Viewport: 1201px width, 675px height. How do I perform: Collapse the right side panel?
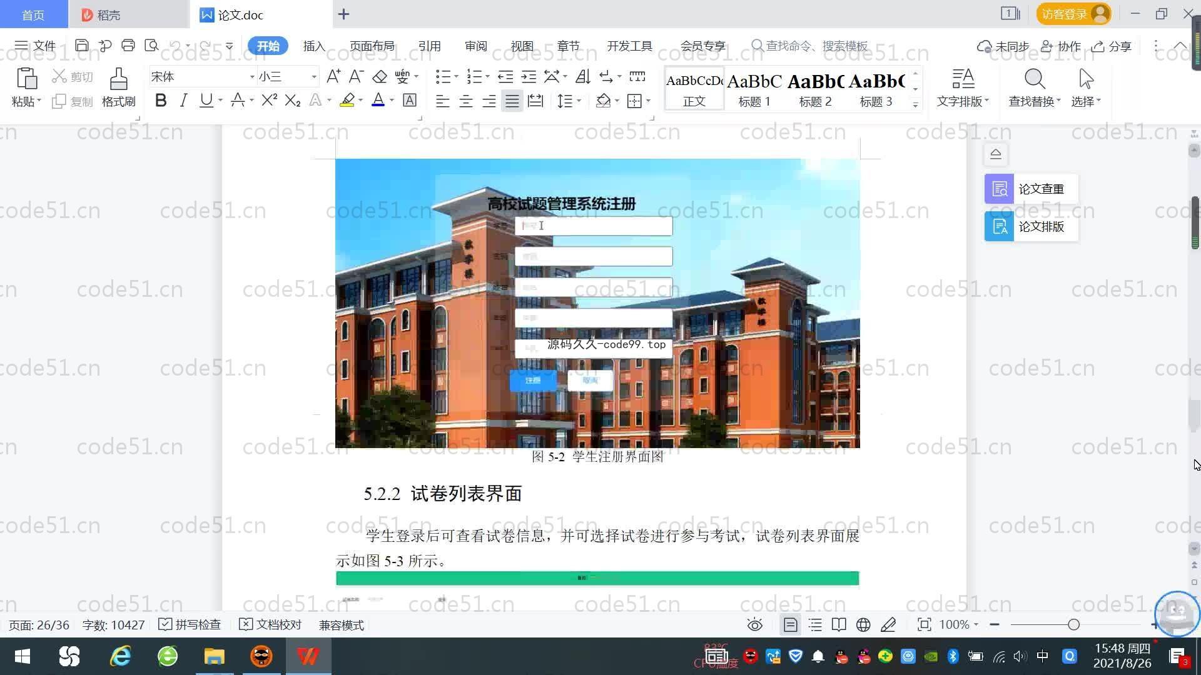(x=996, y=154)
